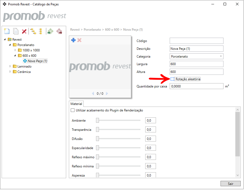Expand the 1000 x 1000 folder arrow
Image resolution: width=245 pixels, height=190 pixels.
point(15,50)
